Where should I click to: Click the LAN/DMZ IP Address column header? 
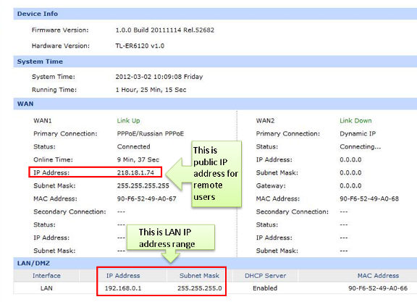coord(123,276)
